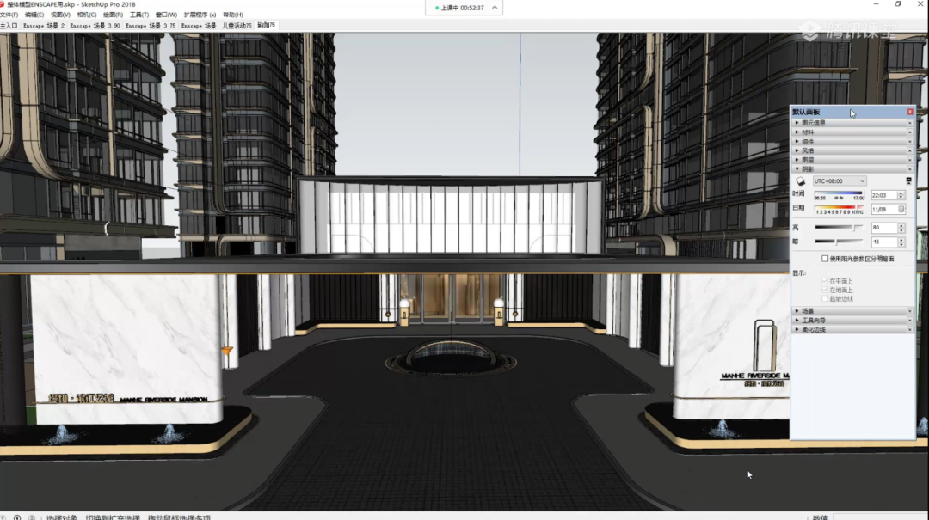Close the 阴影 panel section
This screenshot has height=520, width=929.
pyautogui.click(x=910, y=169)
